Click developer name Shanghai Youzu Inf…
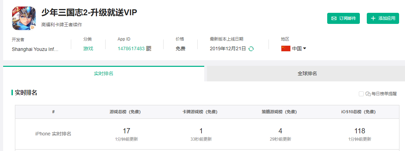Image resolution: width=405 pixels, height=151 pixels. [35, 49]
